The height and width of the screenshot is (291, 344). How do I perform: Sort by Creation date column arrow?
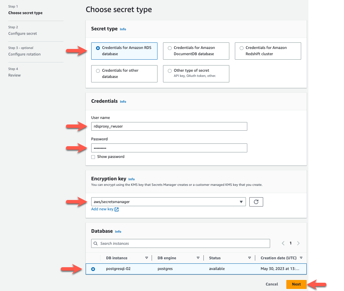(x=301, y=258)
